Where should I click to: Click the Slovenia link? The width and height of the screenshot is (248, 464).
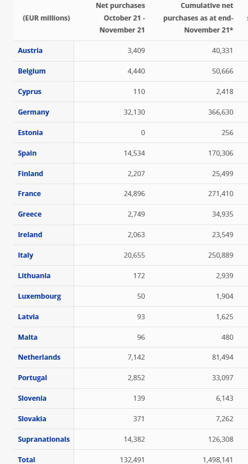click(x=32, y=398)
